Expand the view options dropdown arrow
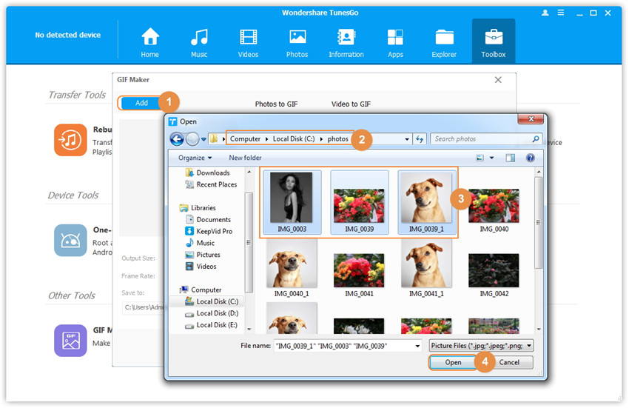Viewport: 629px width, 408px height. point(492,158)
